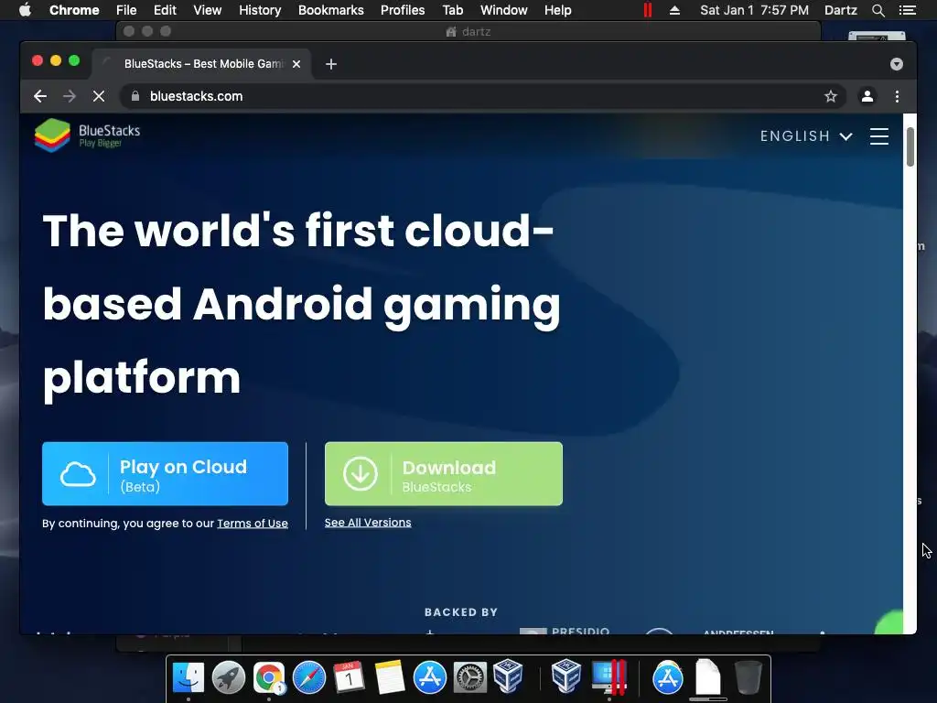Viewport: 937px width, 703px height.
Task: Expand the ENGLISH language dropdown
Action: [x=806, y=136]
